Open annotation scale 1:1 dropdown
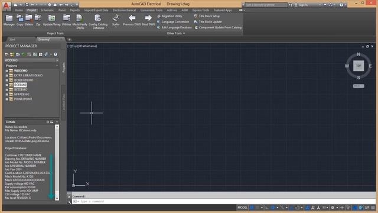The width and height of the screenshot is (378, 213). click(325, 208)
